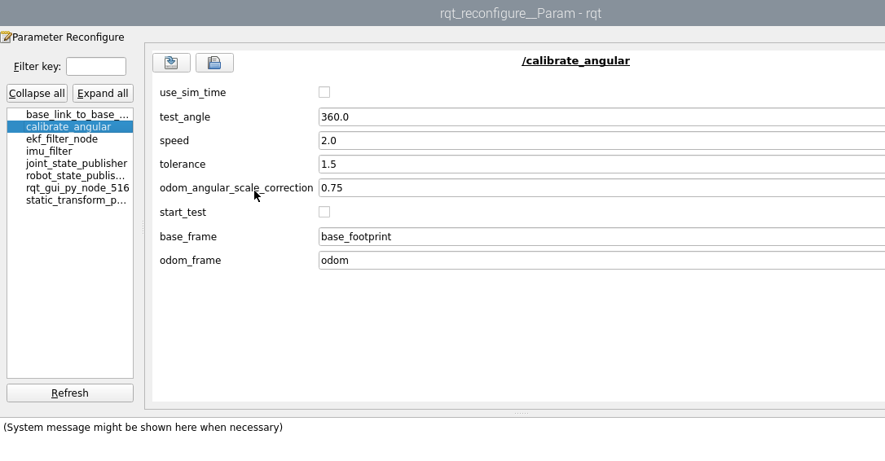Click the Parameter Reconfigure notepad icon

pos(6,37)
